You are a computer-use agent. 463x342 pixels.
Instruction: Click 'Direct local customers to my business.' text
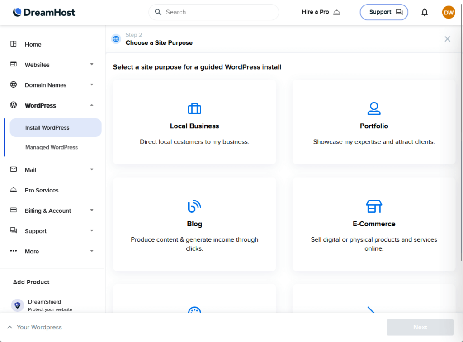(x=194, y=142)
